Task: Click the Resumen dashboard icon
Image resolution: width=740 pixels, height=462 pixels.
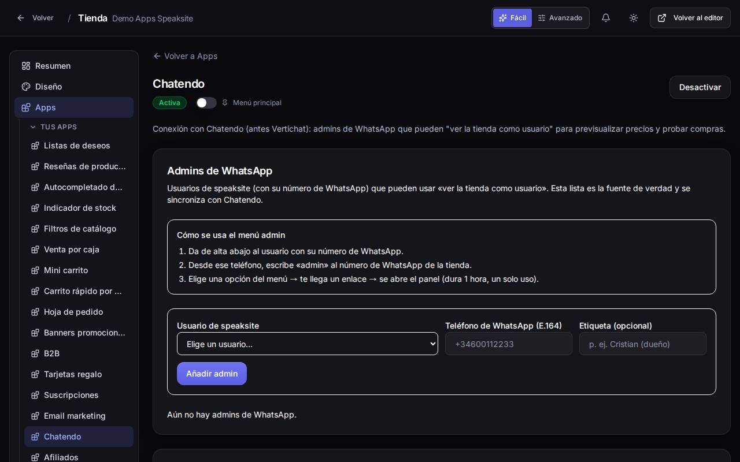Action: click(26, 66)
